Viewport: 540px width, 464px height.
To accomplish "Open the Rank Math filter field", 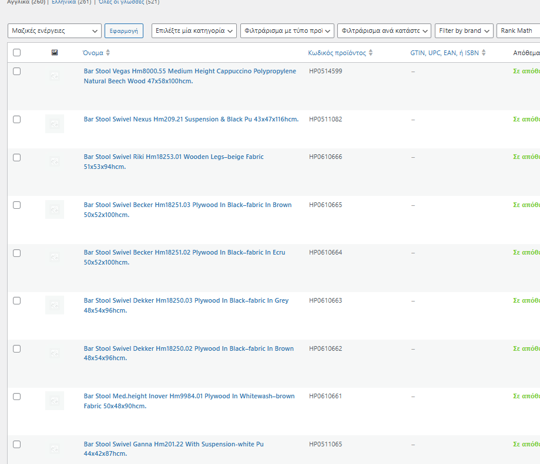I will click(x=518, y=31).
